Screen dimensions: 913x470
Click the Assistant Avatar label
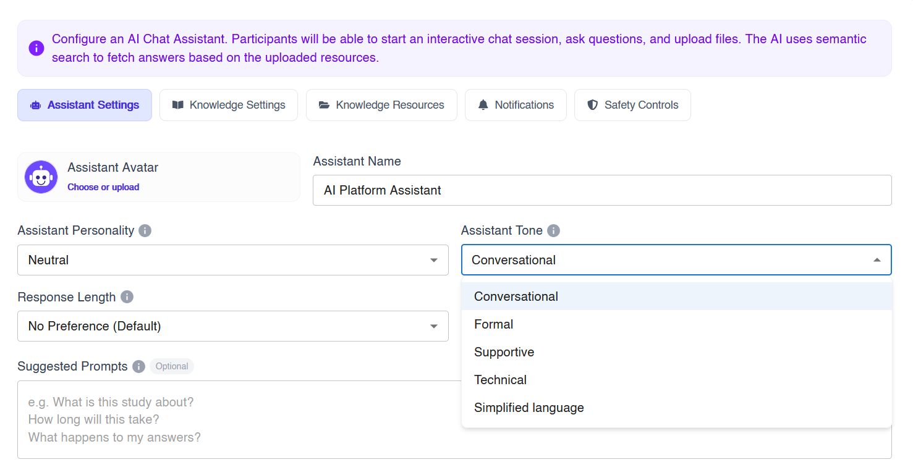(x=113, y=167)
